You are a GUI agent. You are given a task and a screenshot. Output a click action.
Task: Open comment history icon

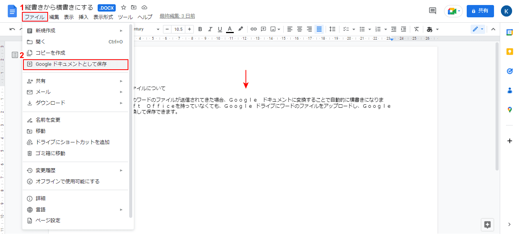pyautogui.click(x=432, y=11)
